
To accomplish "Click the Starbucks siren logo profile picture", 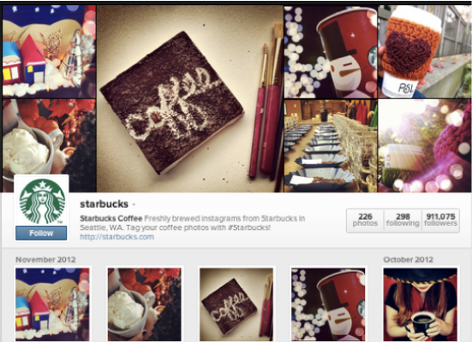I will pos(41,201).
